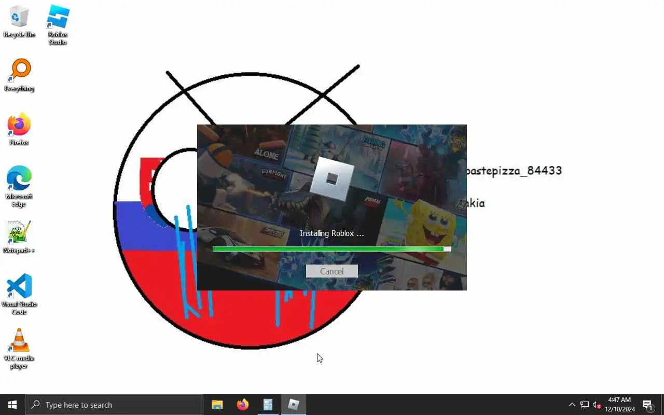Open File Explorer from the taskbar
664x415 pixels.
coord(217,405)
